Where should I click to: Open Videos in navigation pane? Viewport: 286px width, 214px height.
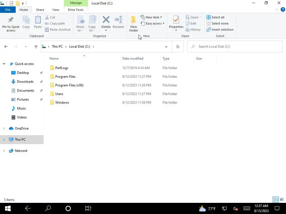click(x=22, y=117)
